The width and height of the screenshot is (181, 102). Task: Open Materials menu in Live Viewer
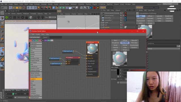(26, 14)
